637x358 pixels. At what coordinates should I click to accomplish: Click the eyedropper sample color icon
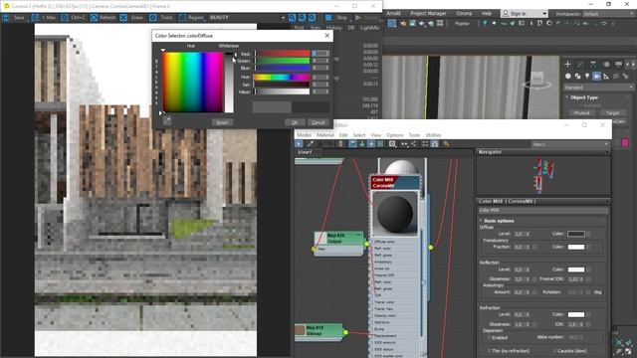tap(167, 121)
